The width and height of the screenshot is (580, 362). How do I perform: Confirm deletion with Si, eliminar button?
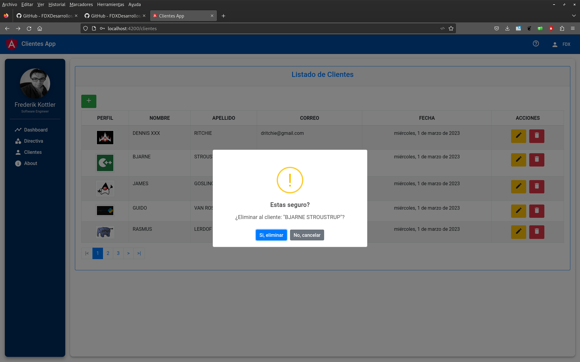point(271,235)
